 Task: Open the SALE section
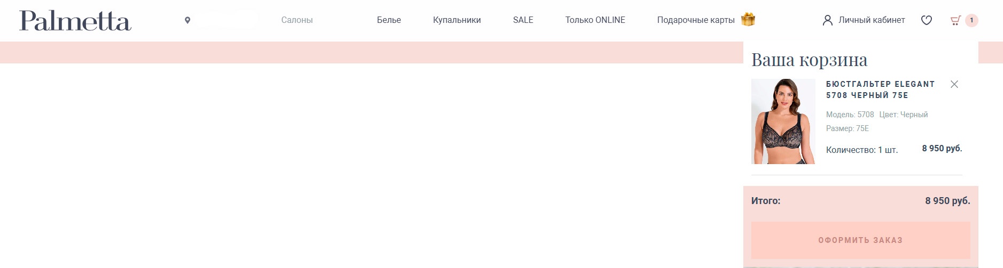[523, 20]
